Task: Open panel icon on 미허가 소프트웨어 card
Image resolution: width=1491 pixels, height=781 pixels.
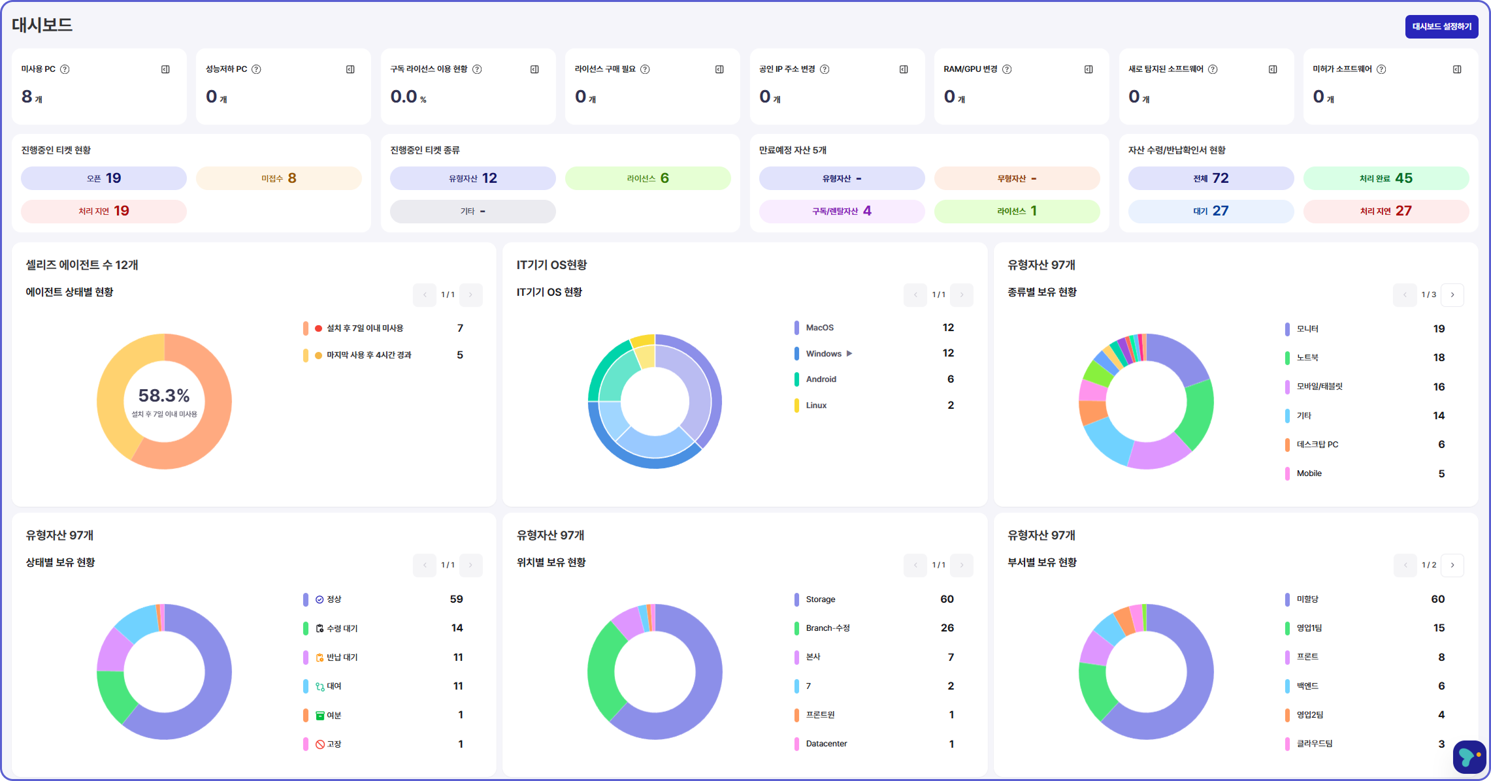Action: [x=1457, y=69]
